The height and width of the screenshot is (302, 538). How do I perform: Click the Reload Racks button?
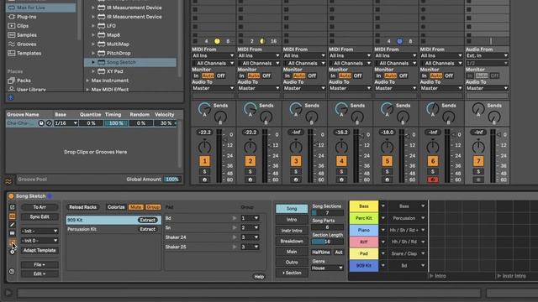pyautogui.click(x=82, y=207)
